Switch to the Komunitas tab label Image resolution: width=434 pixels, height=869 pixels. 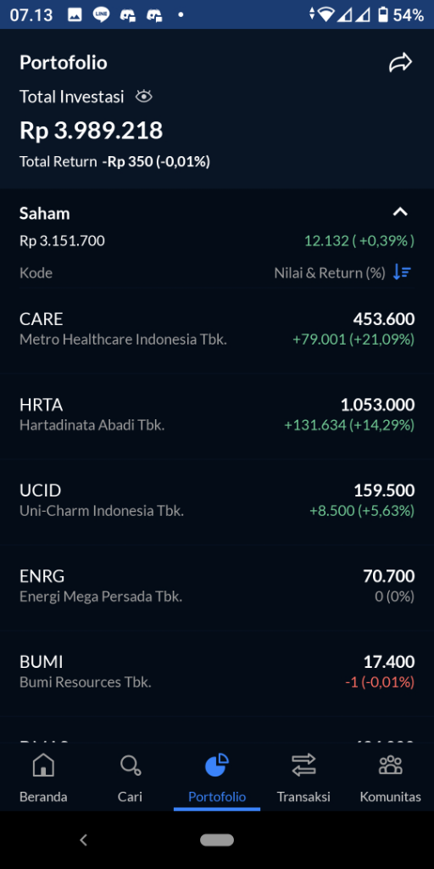pyautogui.click(x=390, y=797)
